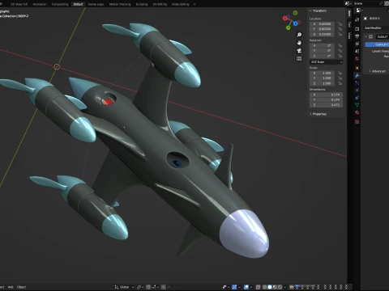This screenshot has width=389, height=291.
Task: Open the Tool sidebar tab
Action: pos(349,24)
